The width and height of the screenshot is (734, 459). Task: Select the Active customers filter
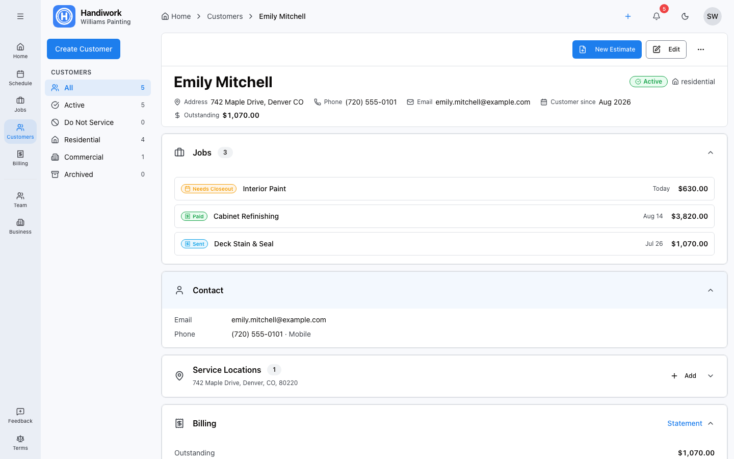98,105
